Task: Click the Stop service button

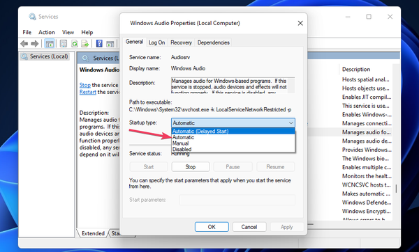Action: (x=190, y=167)
